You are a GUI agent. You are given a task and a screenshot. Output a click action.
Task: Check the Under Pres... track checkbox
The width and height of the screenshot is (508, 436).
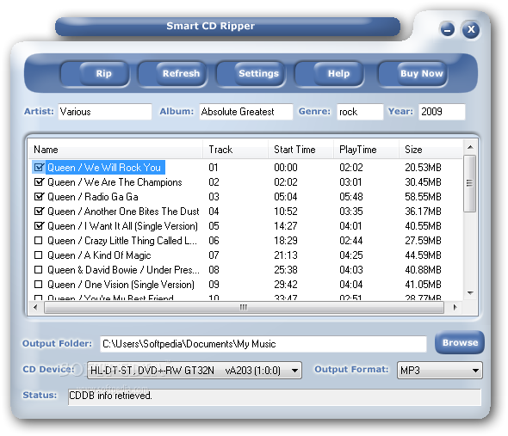[39, 270]
